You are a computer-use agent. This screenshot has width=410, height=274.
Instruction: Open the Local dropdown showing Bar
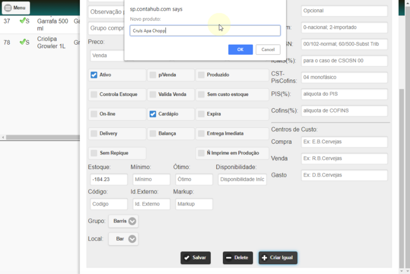(x=124, y=239)
